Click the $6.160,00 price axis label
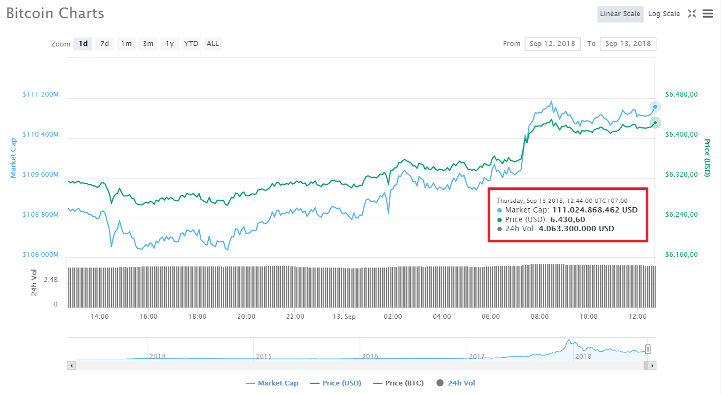 coord(681,255)
